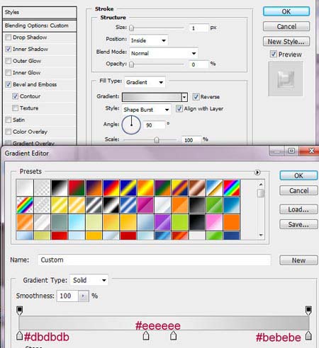
Task: Expand the Fill Type dropdown
Action: click(145, 82)
